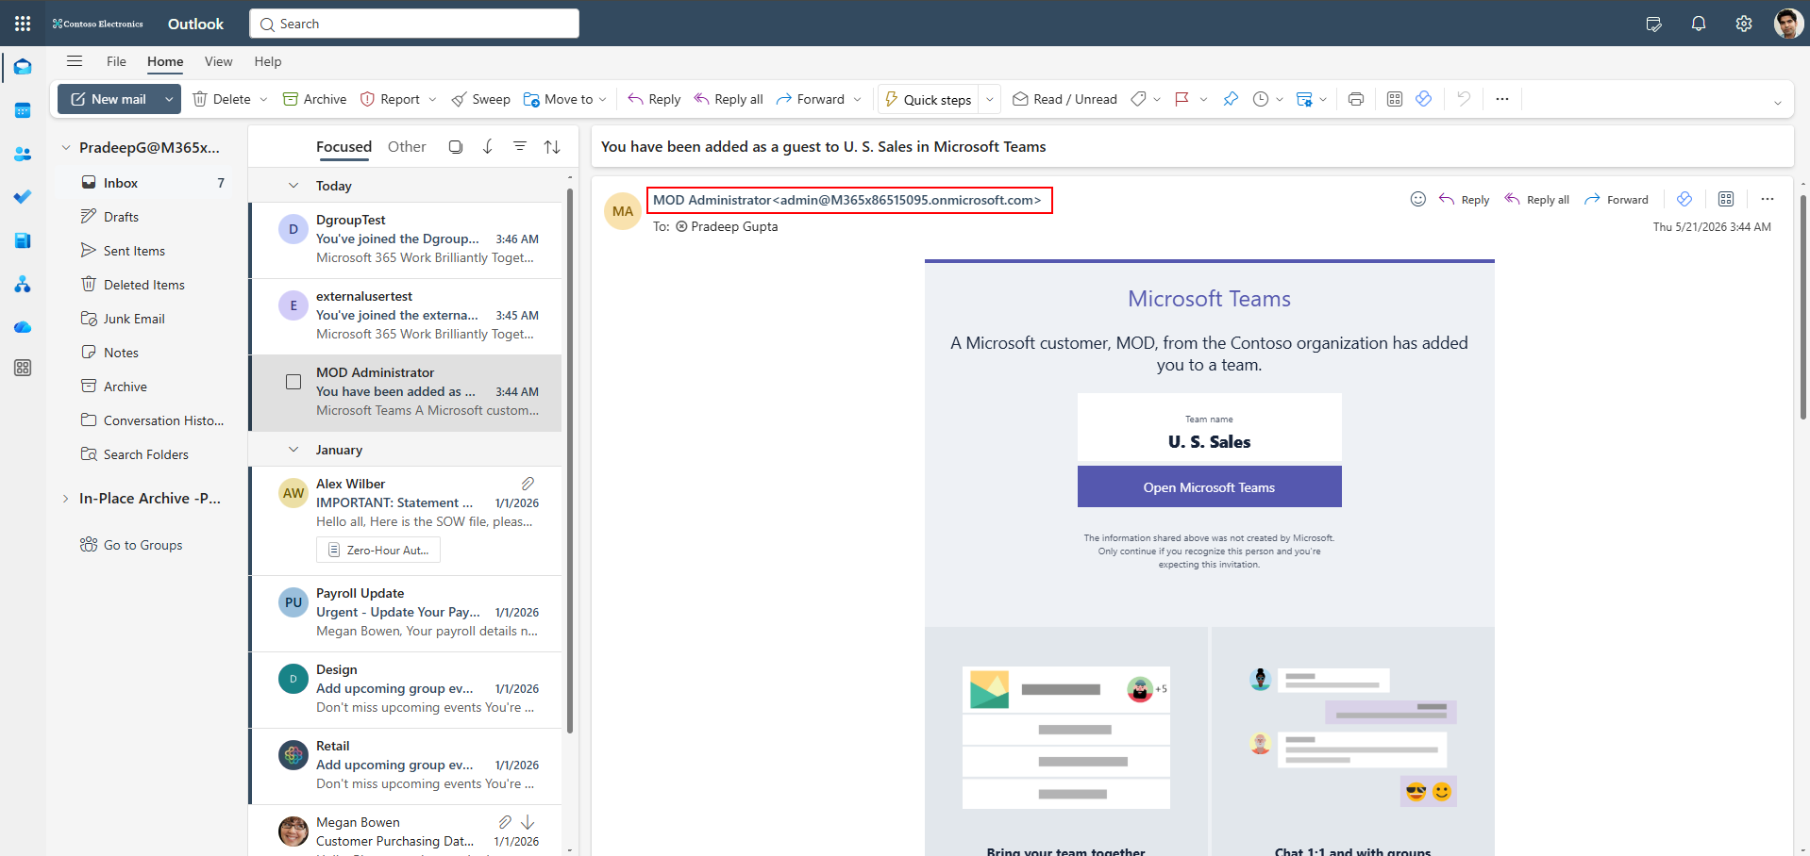The width and height of the screenshot is (1810, 856).
Task: Click in the Search box
Action: point(414,24)
